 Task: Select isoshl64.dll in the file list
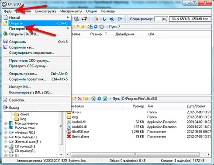point(79,127)
